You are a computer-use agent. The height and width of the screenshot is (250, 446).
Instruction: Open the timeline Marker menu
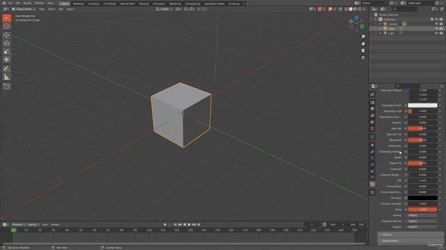pyautogui.click(x=55, y=225)
